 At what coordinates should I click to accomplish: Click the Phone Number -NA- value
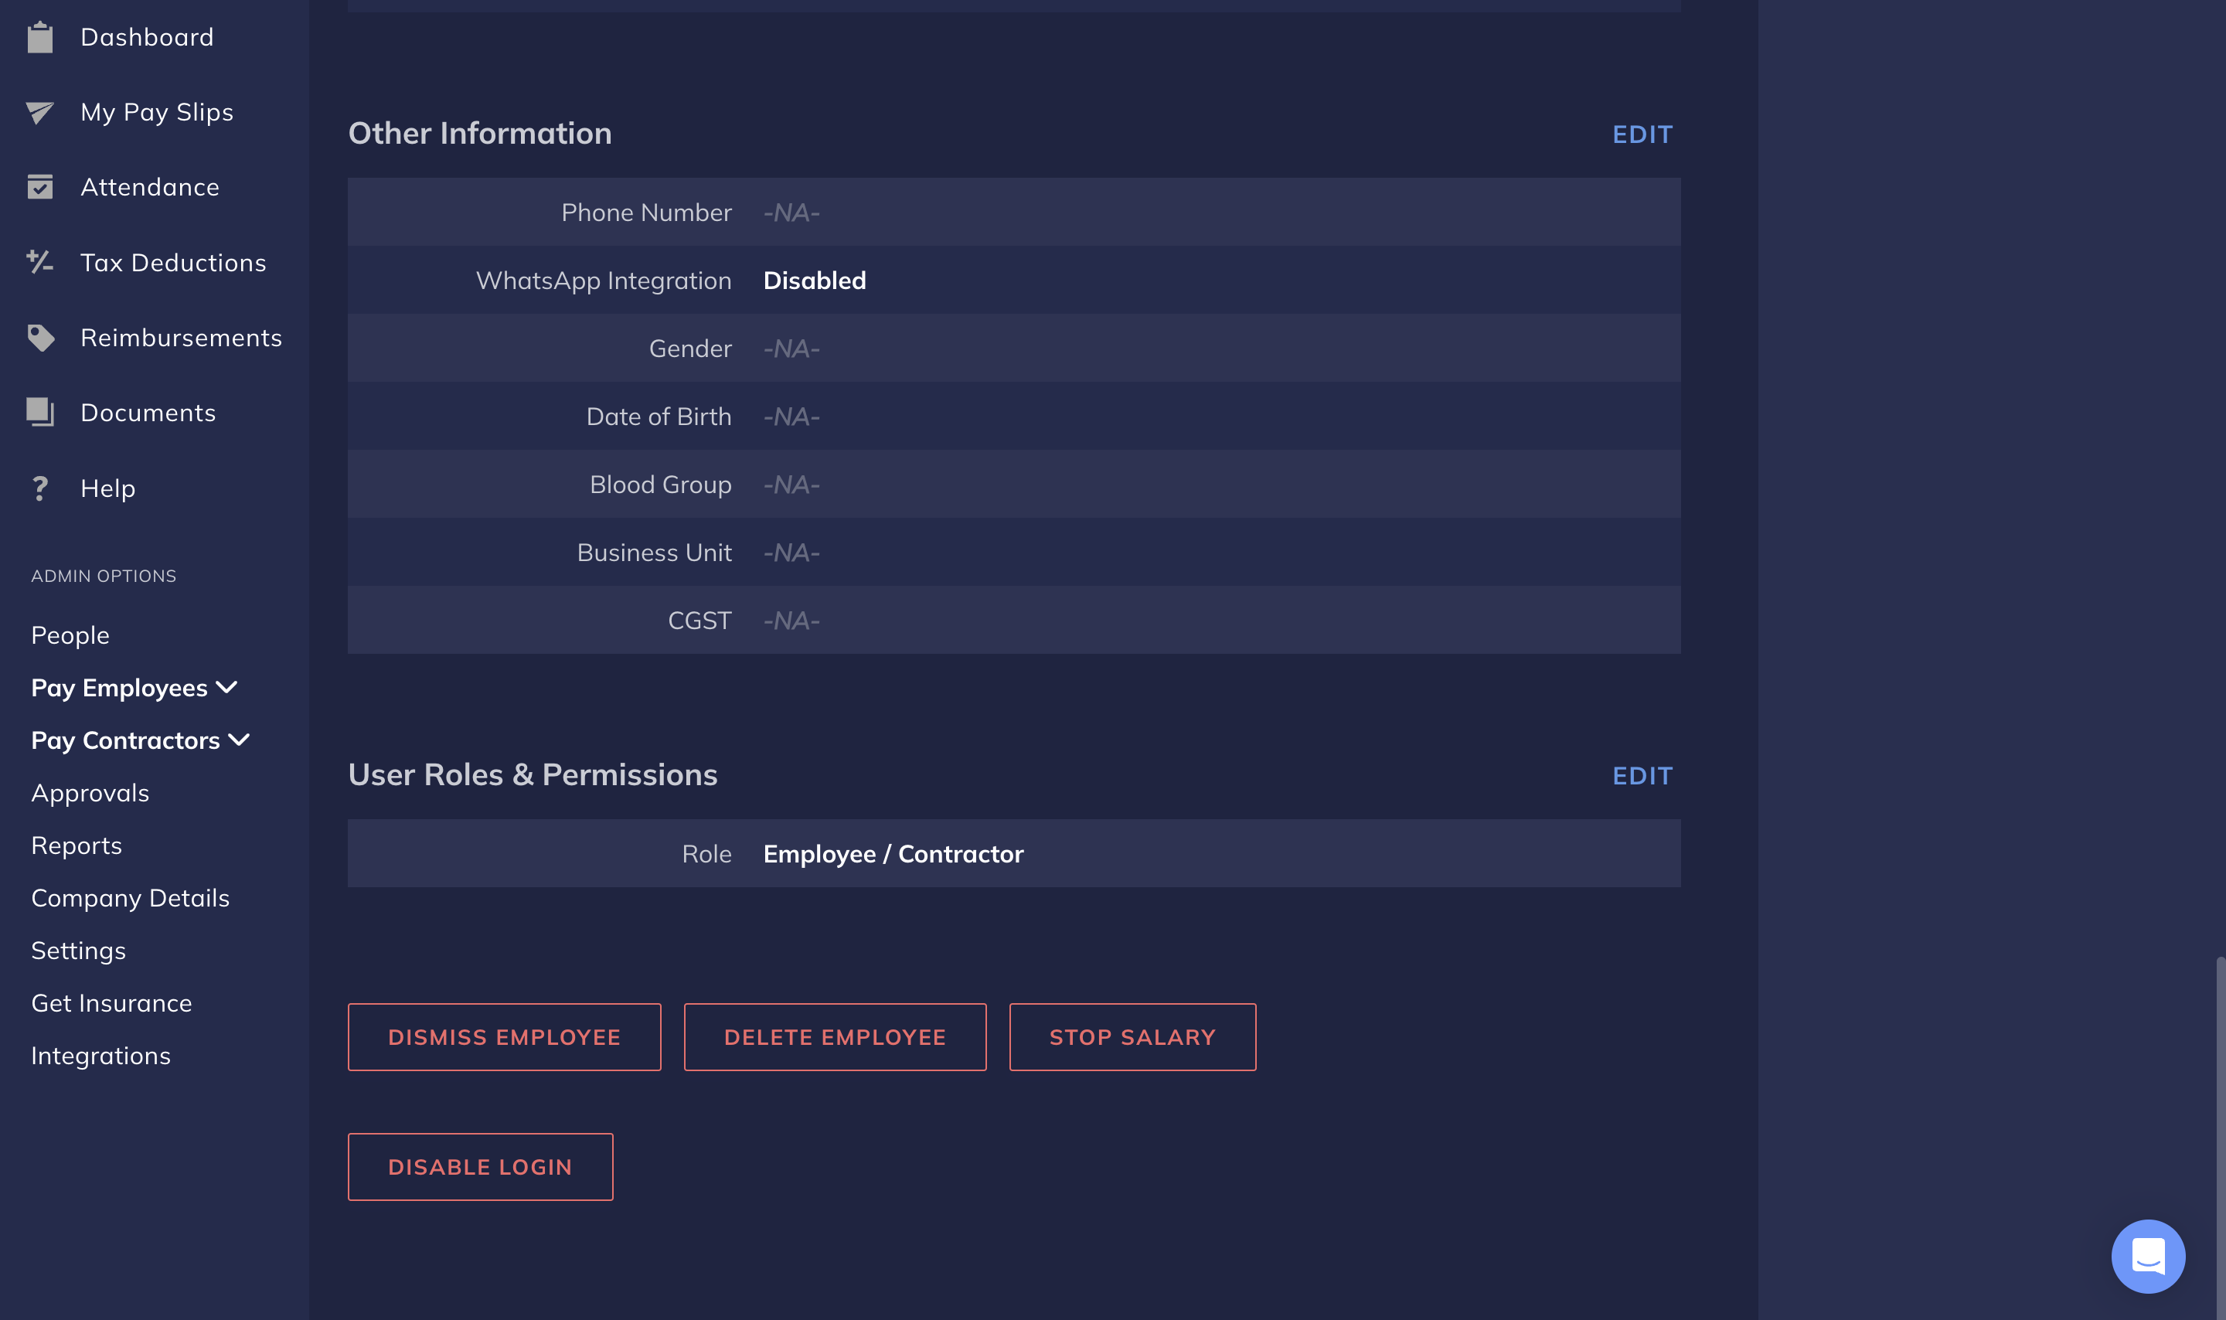(791, 213)
